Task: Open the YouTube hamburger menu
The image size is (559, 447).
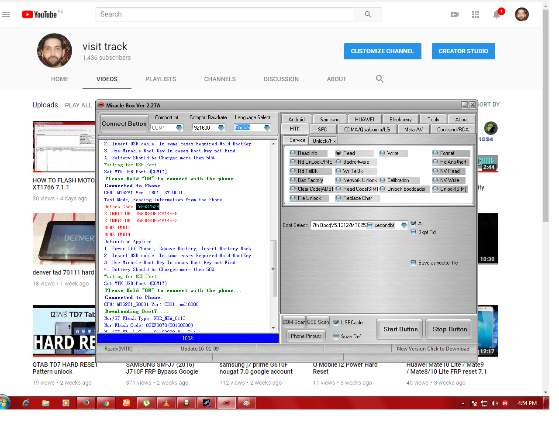Action: coord(6,14)
